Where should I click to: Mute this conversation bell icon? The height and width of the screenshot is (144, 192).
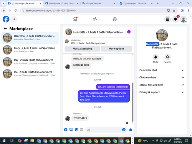156,57
